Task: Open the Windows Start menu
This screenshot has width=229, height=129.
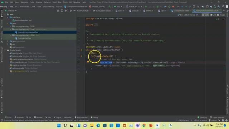Action: tap(59, 125)
